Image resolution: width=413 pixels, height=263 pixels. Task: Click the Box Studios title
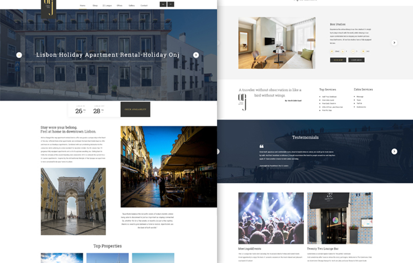point(338,24)
